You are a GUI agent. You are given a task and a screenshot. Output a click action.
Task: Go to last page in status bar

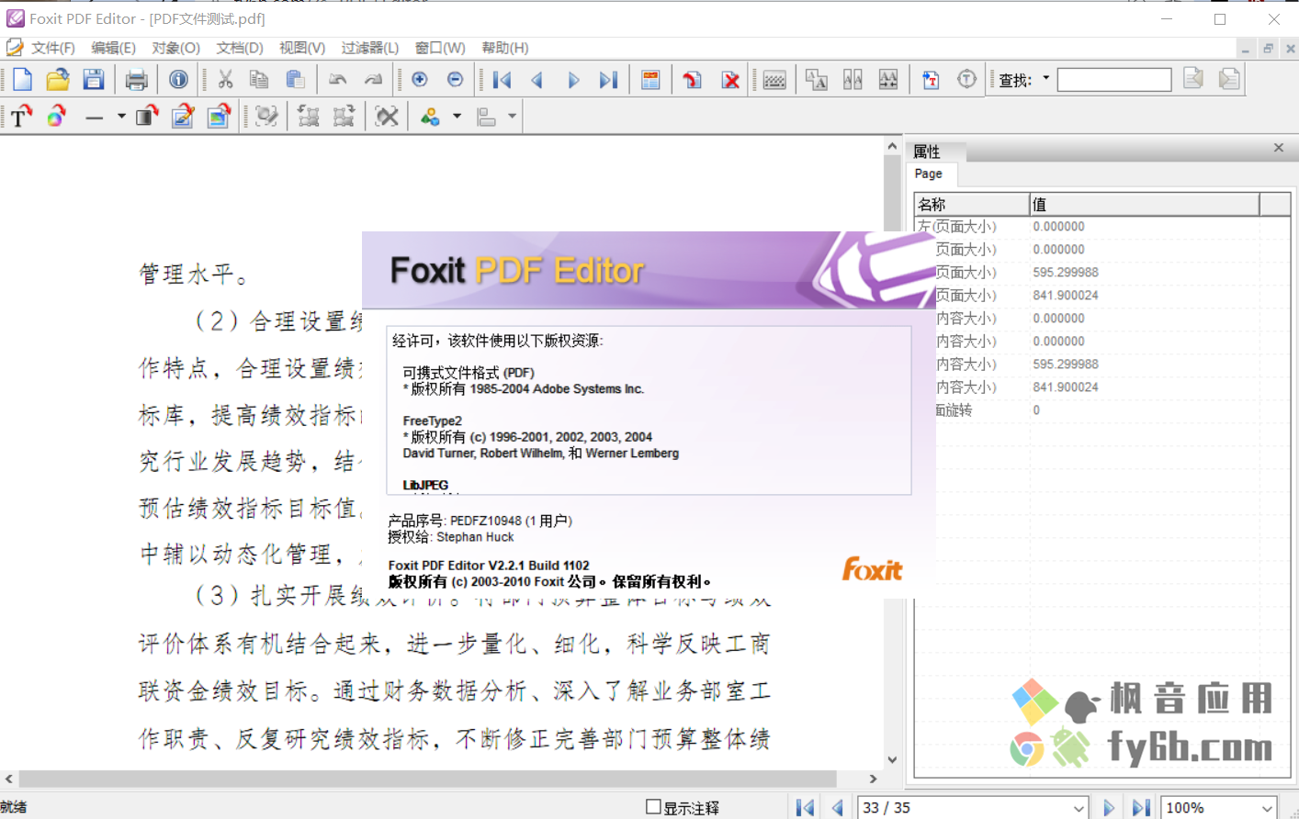(x=1141, y=808)
